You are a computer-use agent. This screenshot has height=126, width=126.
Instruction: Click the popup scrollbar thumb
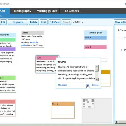tap(97, 70)
